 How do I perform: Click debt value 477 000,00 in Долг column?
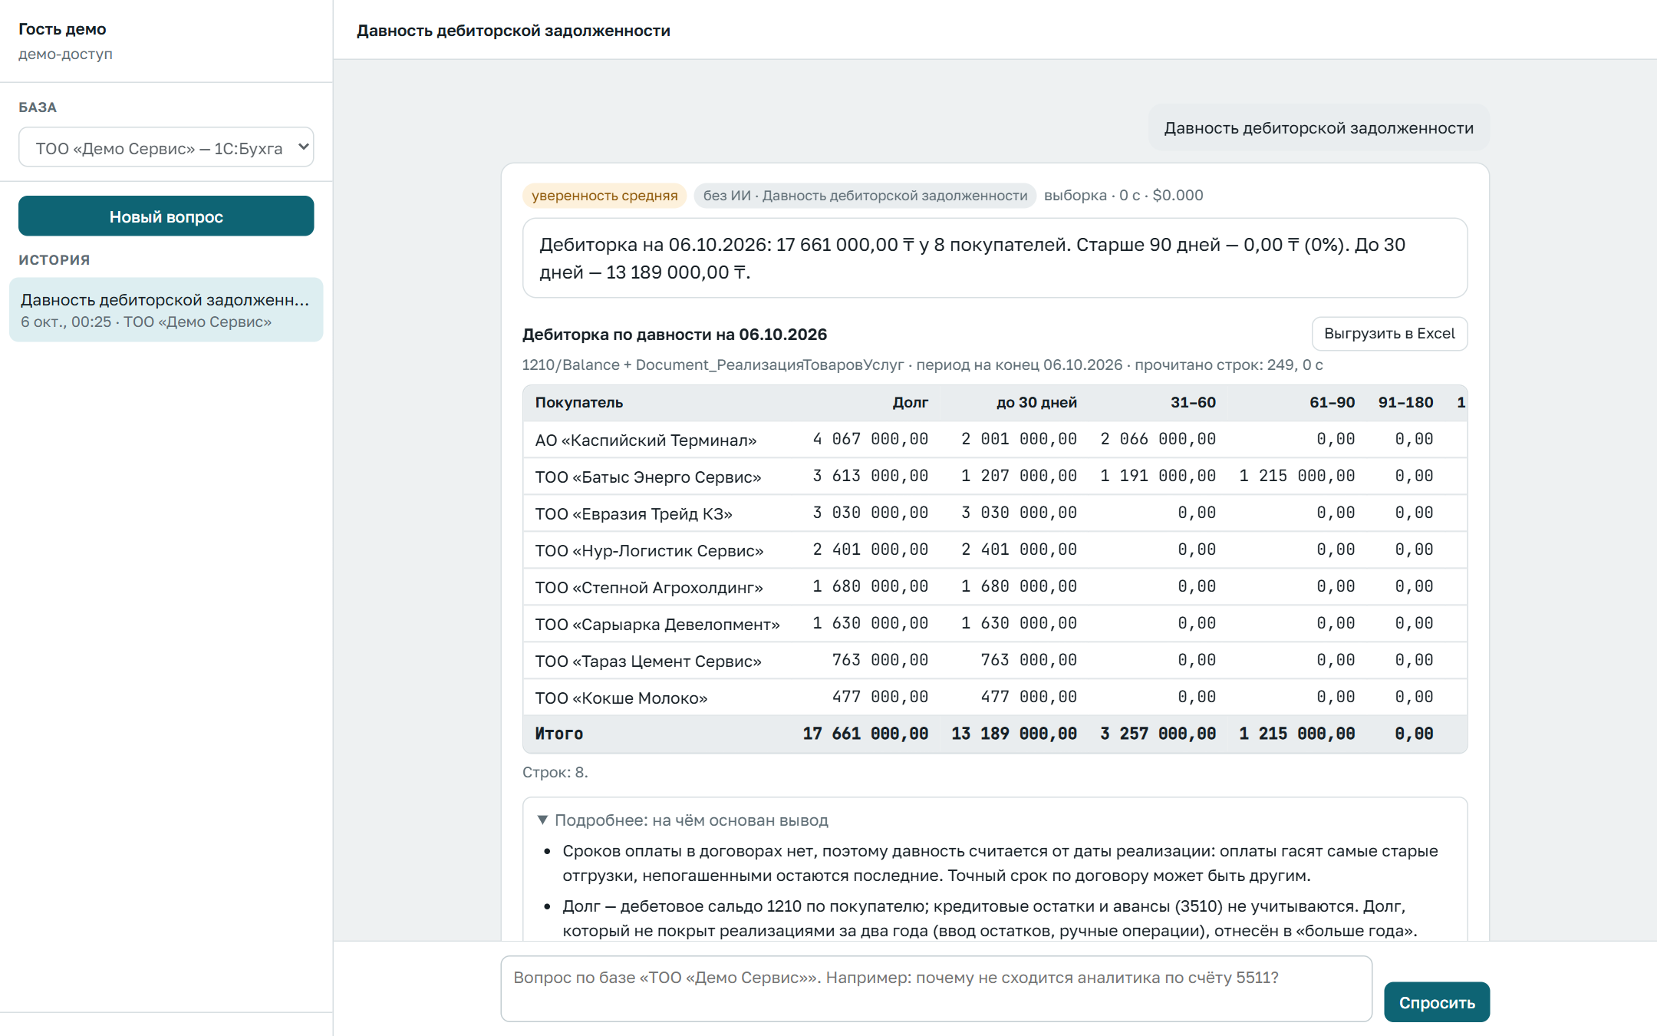coord(881,697)
